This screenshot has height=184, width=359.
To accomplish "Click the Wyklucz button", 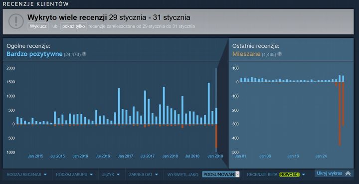I will (x=38, y=26).
